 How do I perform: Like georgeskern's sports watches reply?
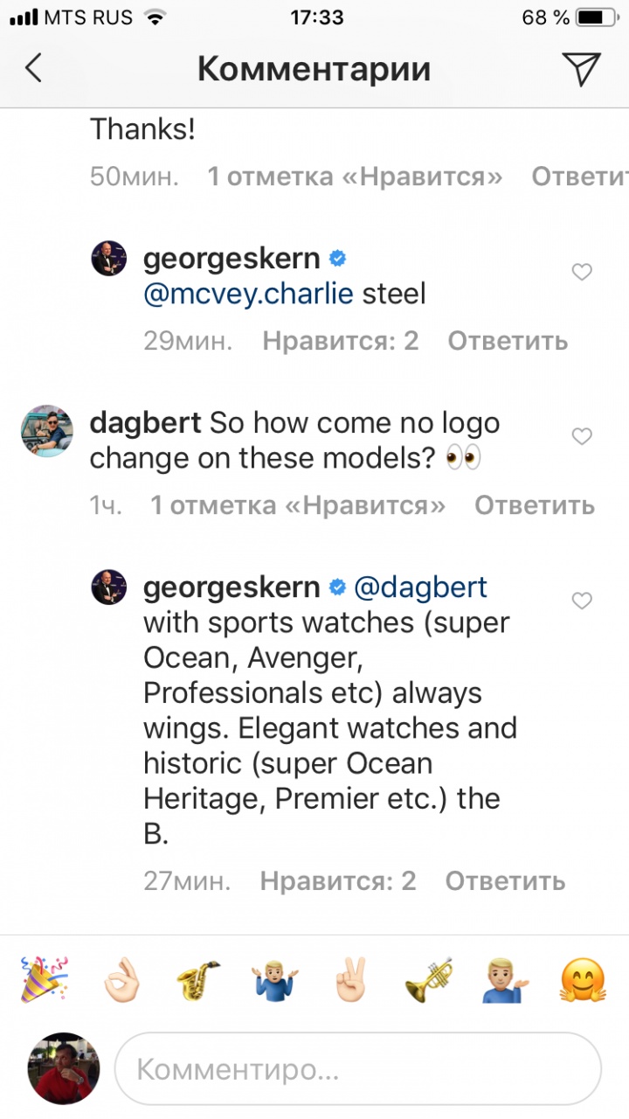coord(582,601)
